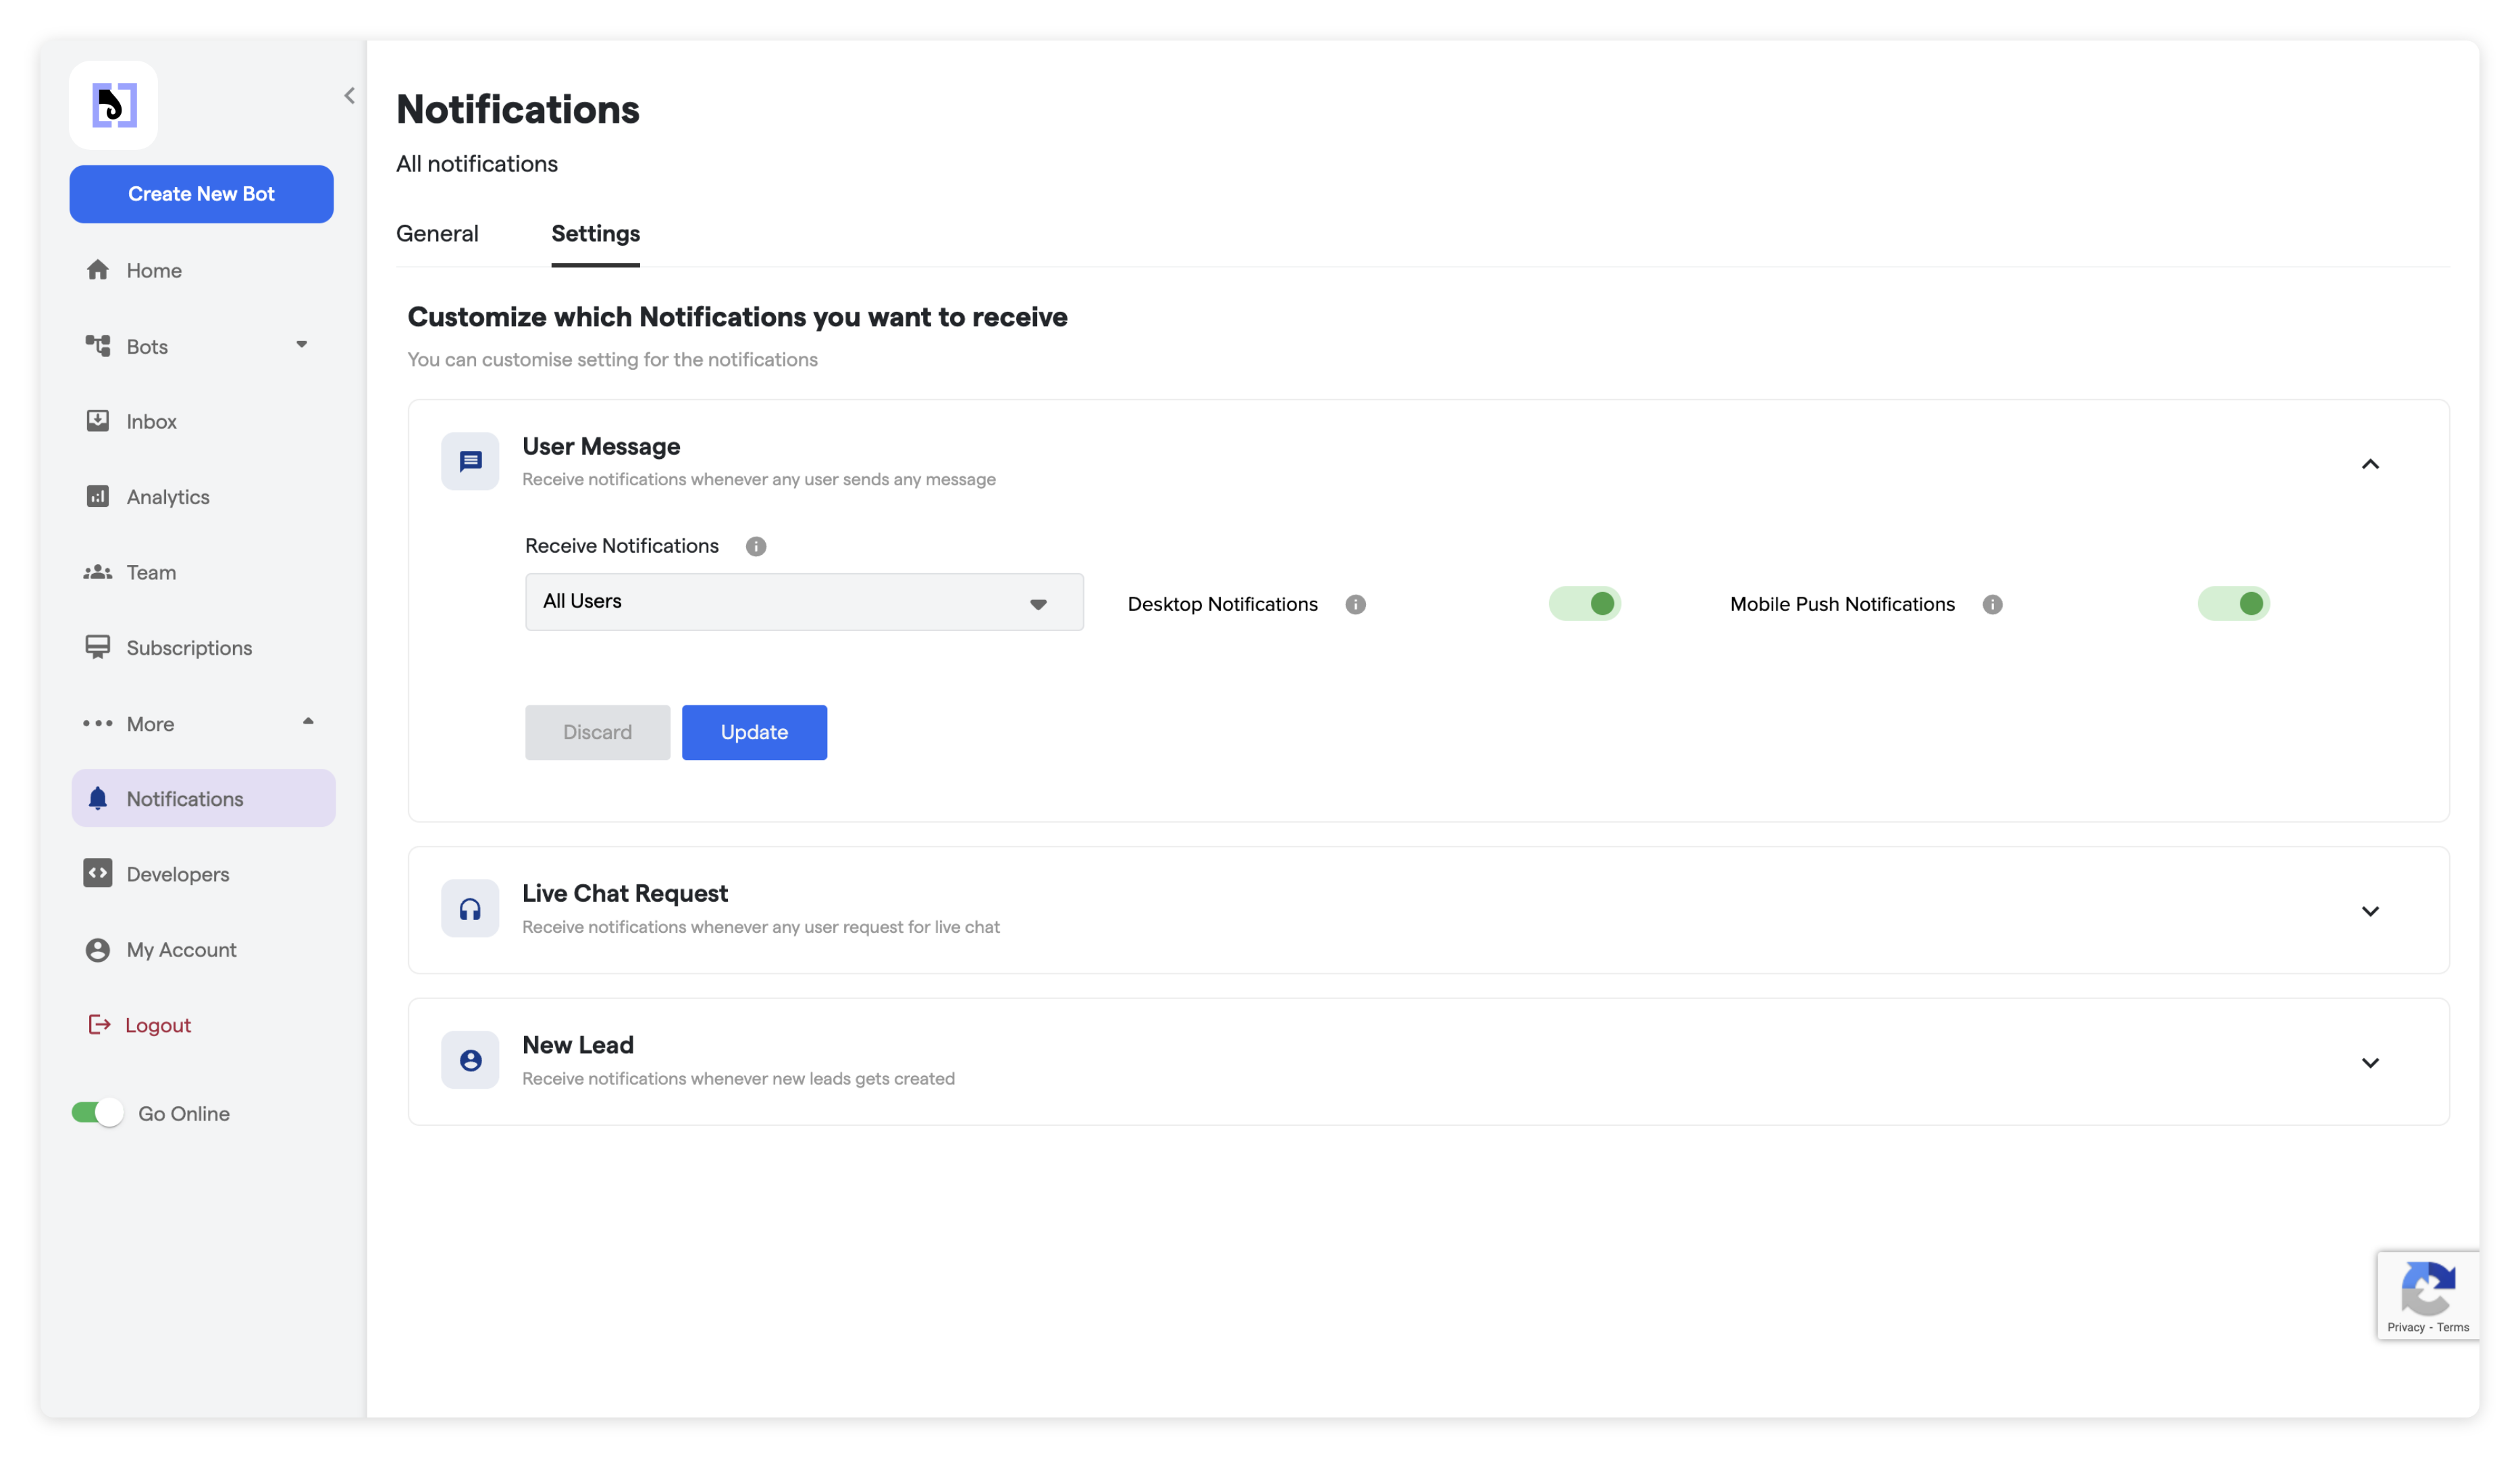Click the Create New Bot button
Screen dimensions: 2520x1458
click(201, 194)
